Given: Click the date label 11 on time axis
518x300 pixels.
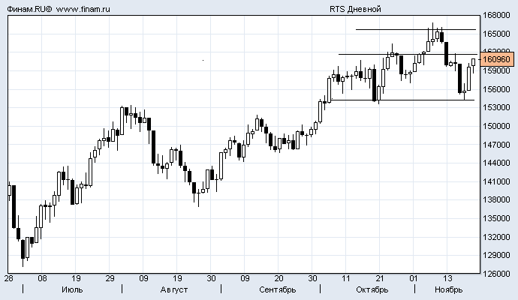Looking at the screenshot, I should (346, 278).
